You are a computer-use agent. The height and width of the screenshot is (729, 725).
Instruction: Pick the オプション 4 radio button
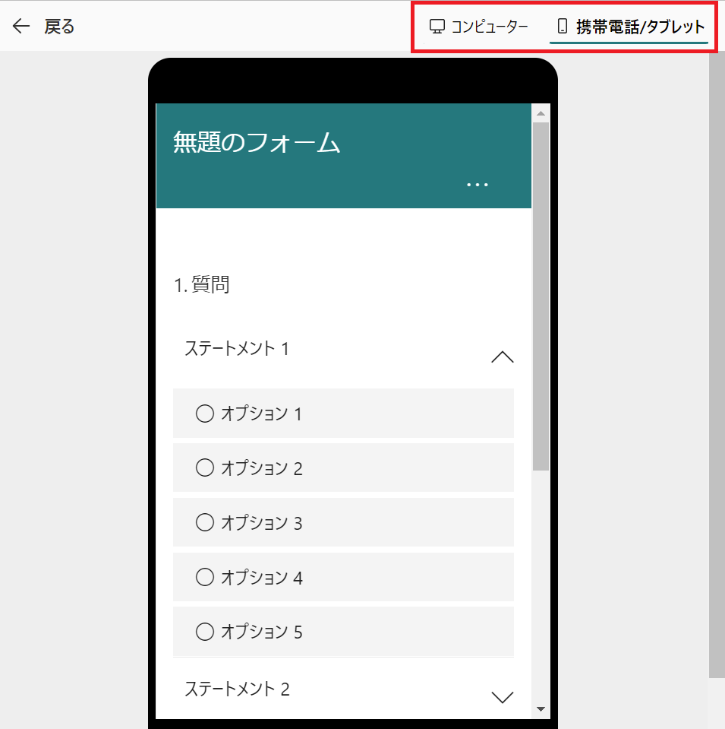(x=205, y=577)
